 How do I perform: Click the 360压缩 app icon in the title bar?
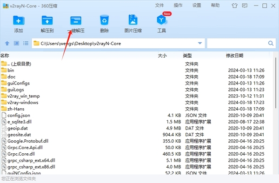[6, 6]
